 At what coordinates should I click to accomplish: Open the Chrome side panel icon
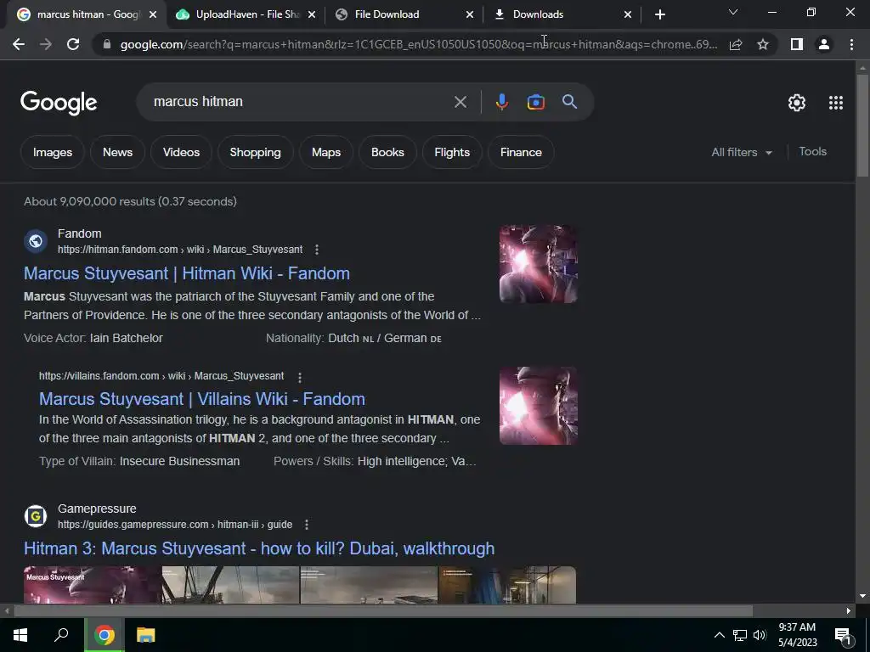(x=797, y=44)
